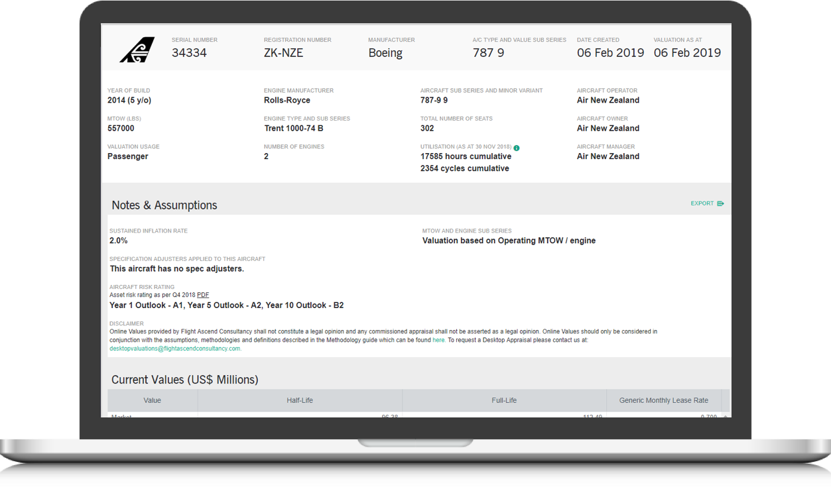Click the desktopvaluations email address link
The height and width of the screenshot is (487, 831).
tap(175, 349)
